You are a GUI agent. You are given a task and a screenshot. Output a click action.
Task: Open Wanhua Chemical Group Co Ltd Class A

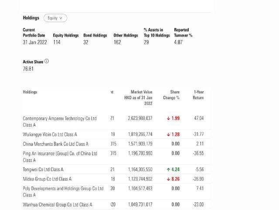click(x=58, y=205)
